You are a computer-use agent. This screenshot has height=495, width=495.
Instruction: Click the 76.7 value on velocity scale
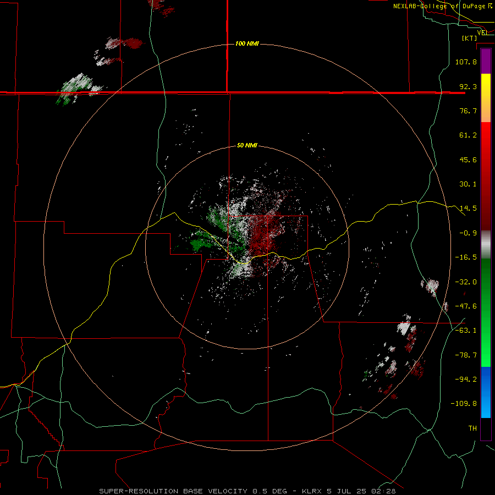tap(468, 111)
